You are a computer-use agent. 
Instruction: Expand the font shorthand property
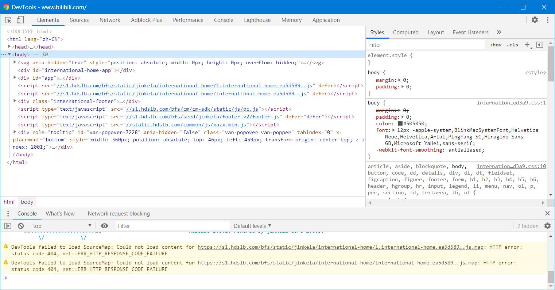[x=393, y=130]
